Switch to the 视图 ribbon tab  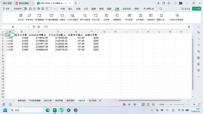(109, 9)
